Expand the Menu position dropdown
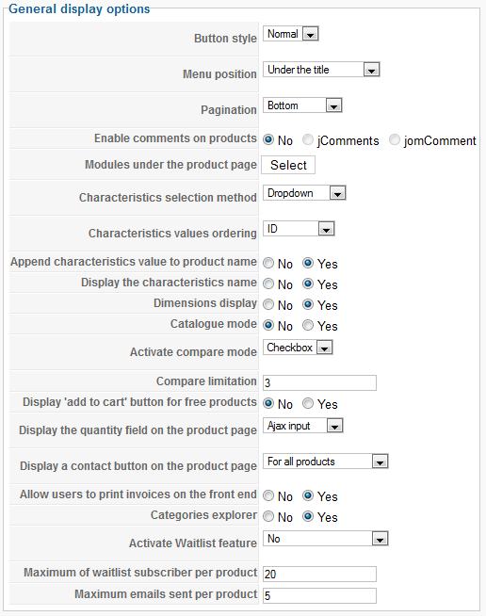Image resolution: width=486 pixels, height=616 pixels. tap(321, 70)
